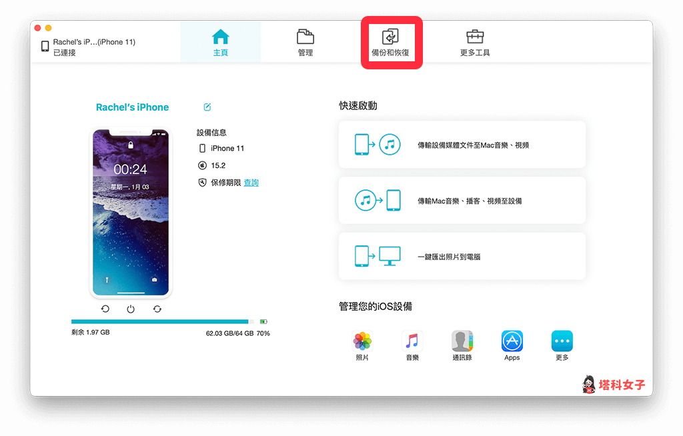The width and height of the screenshot is (683, 436).
Task: Click the 設備信息 label
Action: click(x=211, y=133)
